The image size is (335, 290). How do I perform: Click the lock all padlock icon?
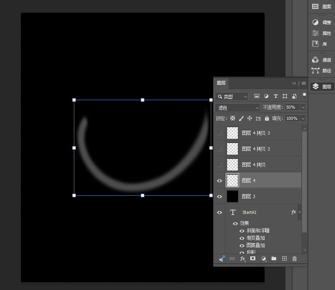267,118
